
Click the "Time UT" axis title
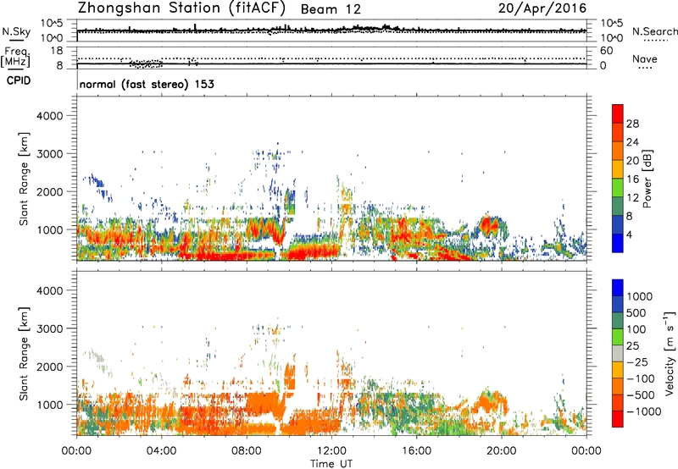[x=331, y=464]
